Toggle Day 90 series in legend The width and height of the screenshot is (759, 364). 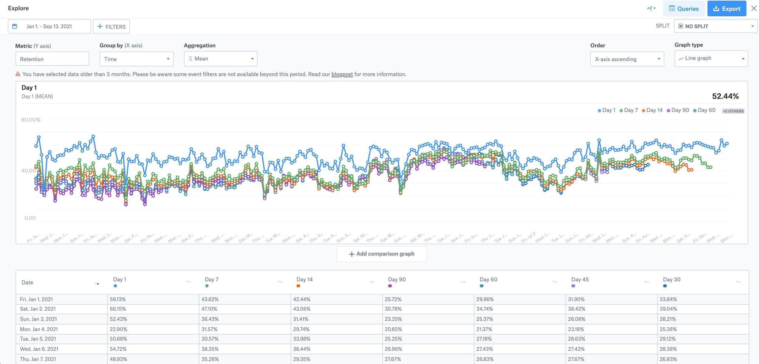tap(678, 110)
